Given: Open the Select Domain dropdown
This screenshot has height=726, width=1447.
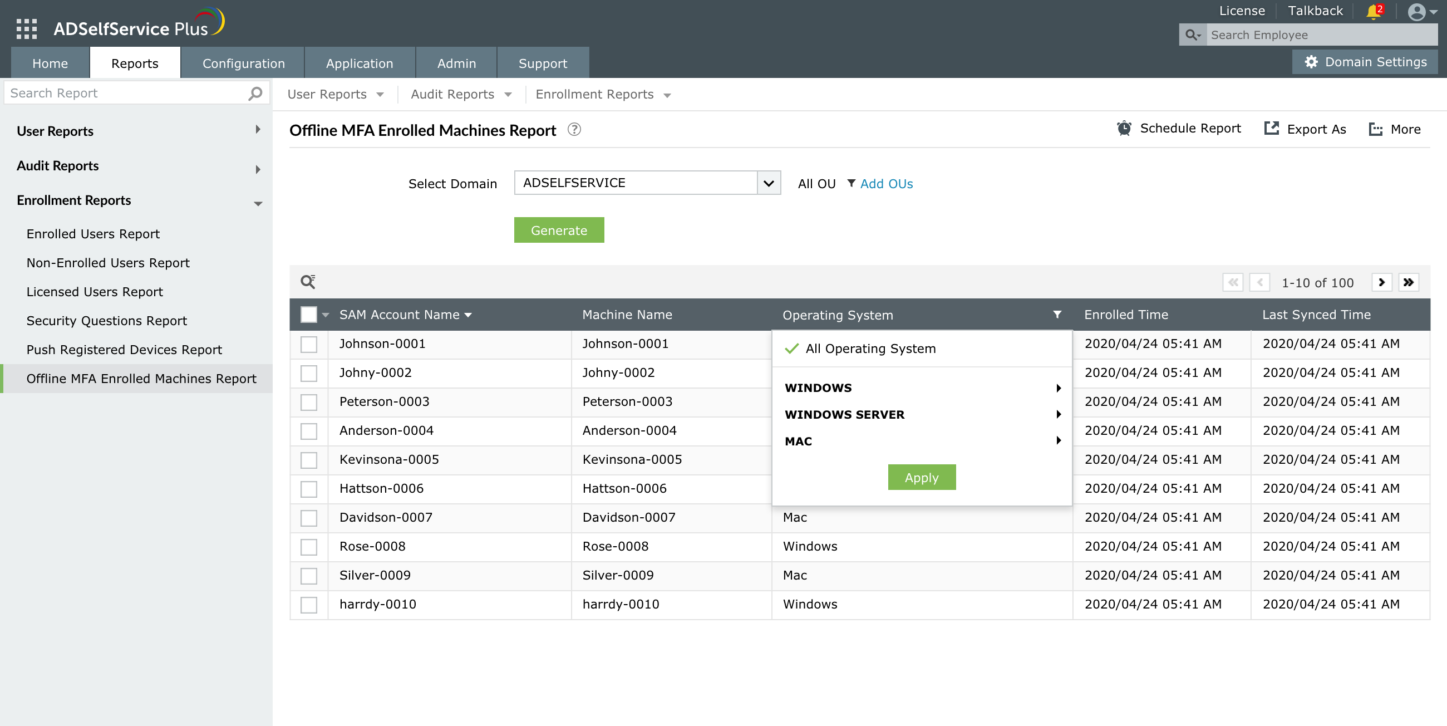Looking at the screenshot, I should 769,183.
